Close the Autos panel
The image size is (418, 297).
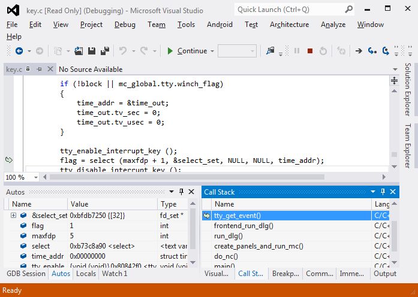coord(191,192)
